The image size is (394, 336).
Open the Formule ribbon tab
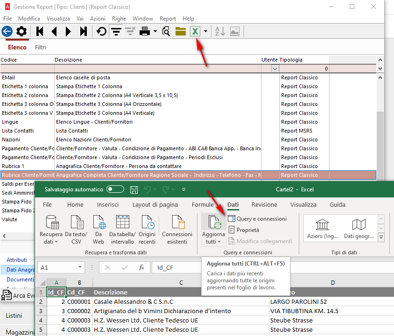203,205
